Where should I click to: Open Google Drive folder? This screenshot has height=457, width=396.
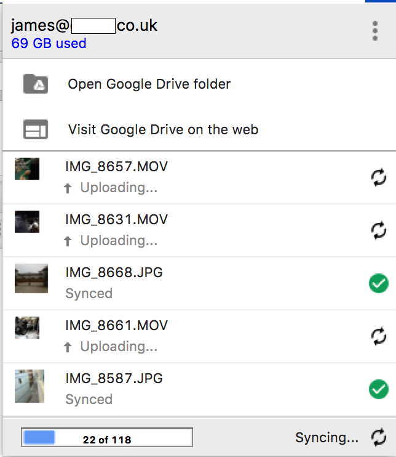pyautogui.click(x=149, y=84)
